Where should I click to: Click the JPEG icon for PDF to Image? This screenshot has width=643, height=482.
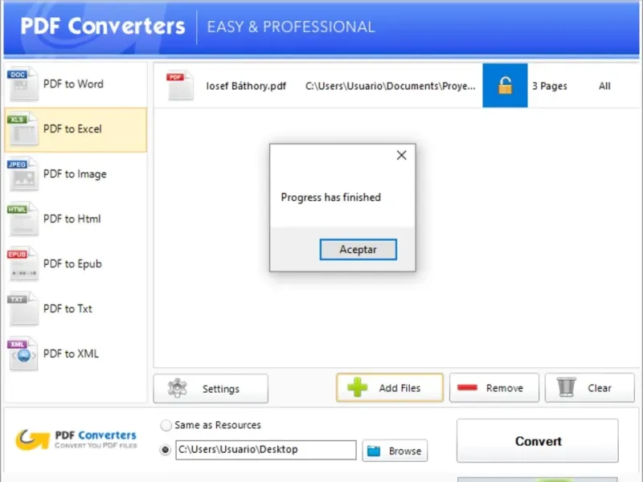pyautogui.click(x=23, y=174)
